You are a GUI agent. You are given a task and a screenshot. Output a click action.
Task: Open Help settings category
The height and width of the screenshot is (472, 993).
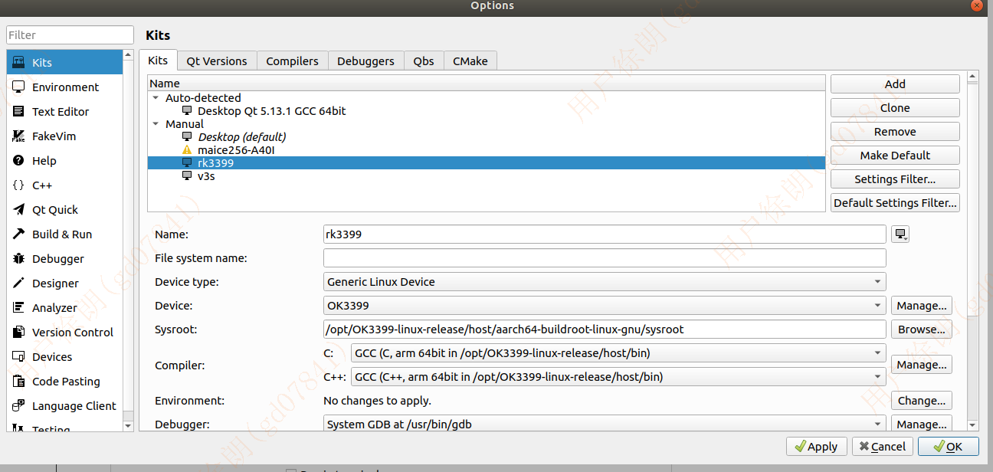pos(64,161)
